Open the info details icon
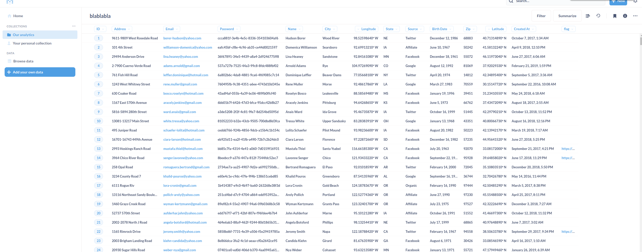This screenshot has width=642, height=252. pos(625,16)
